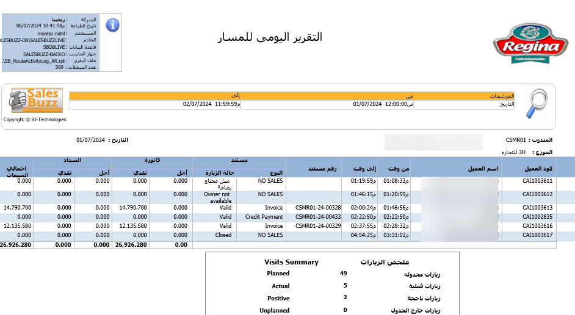This screenshot has height=315, width=575.
Task: Open document number CSMR01-24-00329
Action: [x=317, y=226]
